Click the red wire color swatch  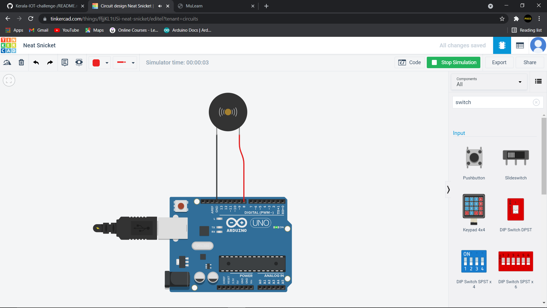tap(96, 62)
